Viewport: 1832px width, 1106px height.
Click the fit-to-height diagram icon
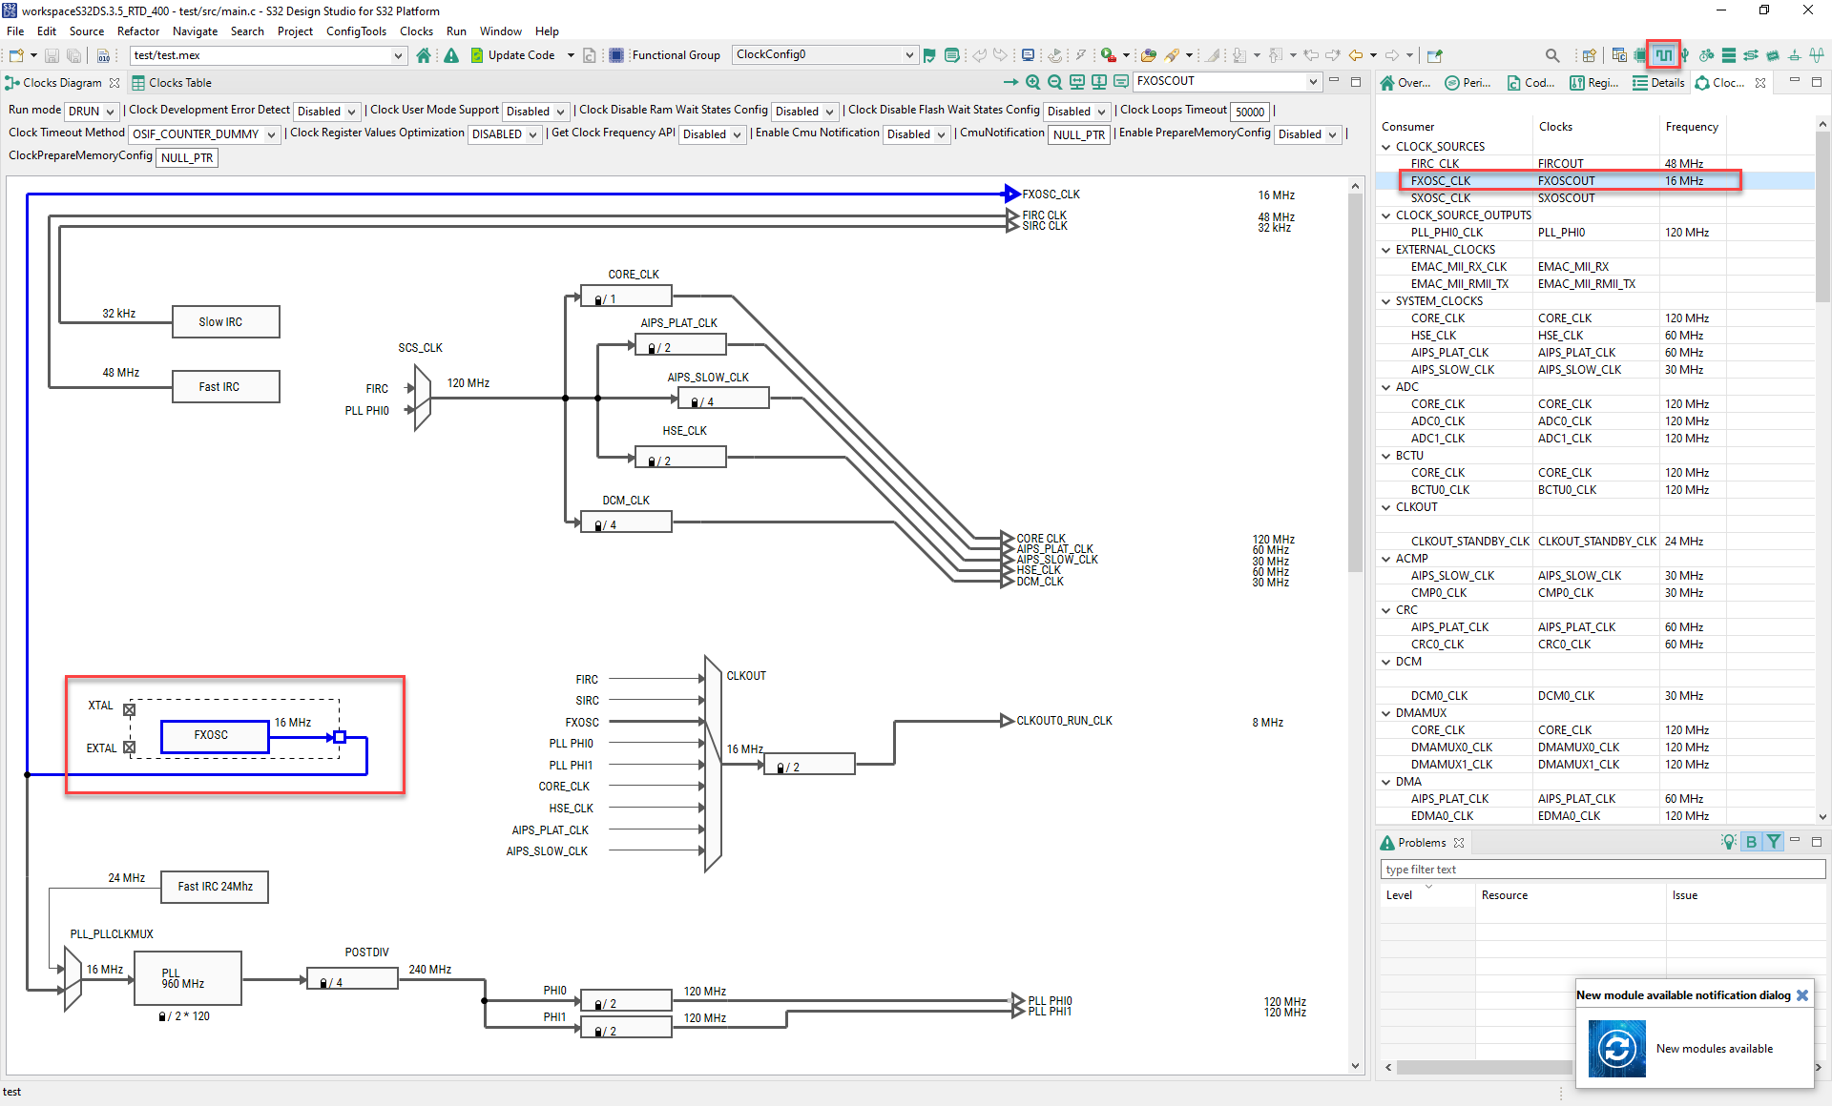(x=1099, y=82)
